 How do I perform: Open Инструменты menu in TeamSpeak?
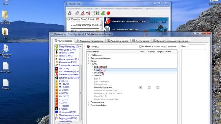pyautogui.click(x=122, y=8)
